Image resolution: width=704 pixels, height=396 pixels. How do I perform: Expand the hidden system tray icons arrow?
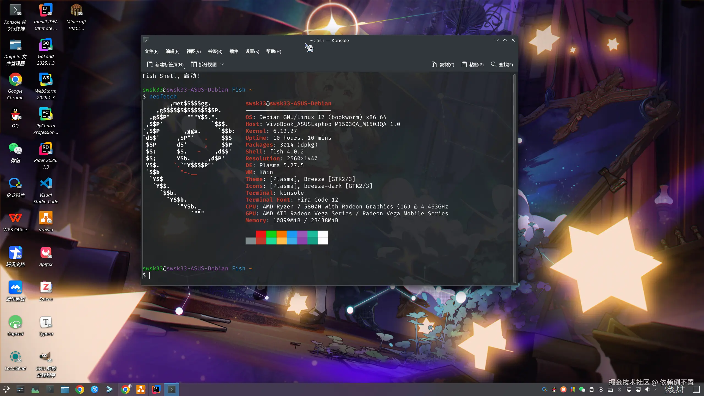coord(656,389)
